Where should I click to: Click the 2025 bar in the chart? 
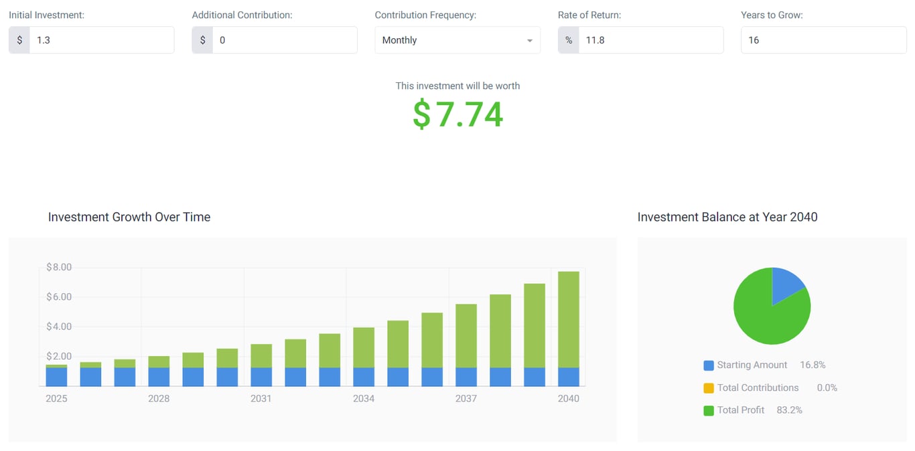tap(56, 375)
